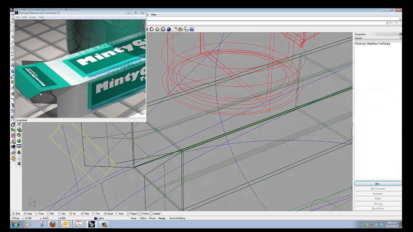Screen dimensions: 413x232
Task: Open Outlook from the taskbar
Action: pos(66,224)
